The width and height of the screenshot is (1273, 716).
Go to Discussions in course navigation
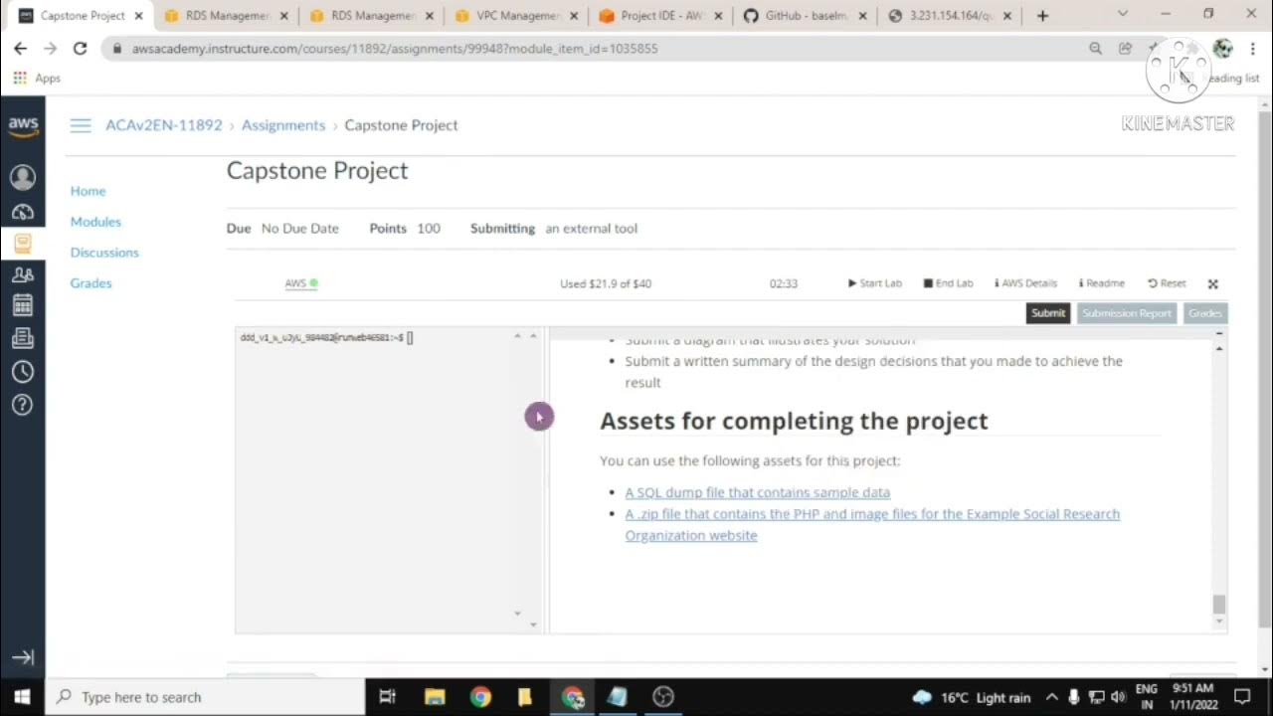[x=104, y=253]
